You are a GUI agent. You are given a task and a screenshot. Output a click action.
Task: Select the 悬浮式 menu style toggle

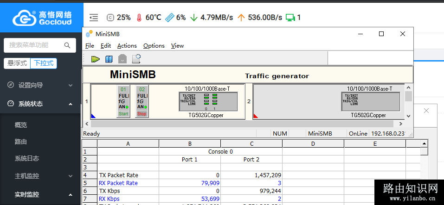coord(17,63)
